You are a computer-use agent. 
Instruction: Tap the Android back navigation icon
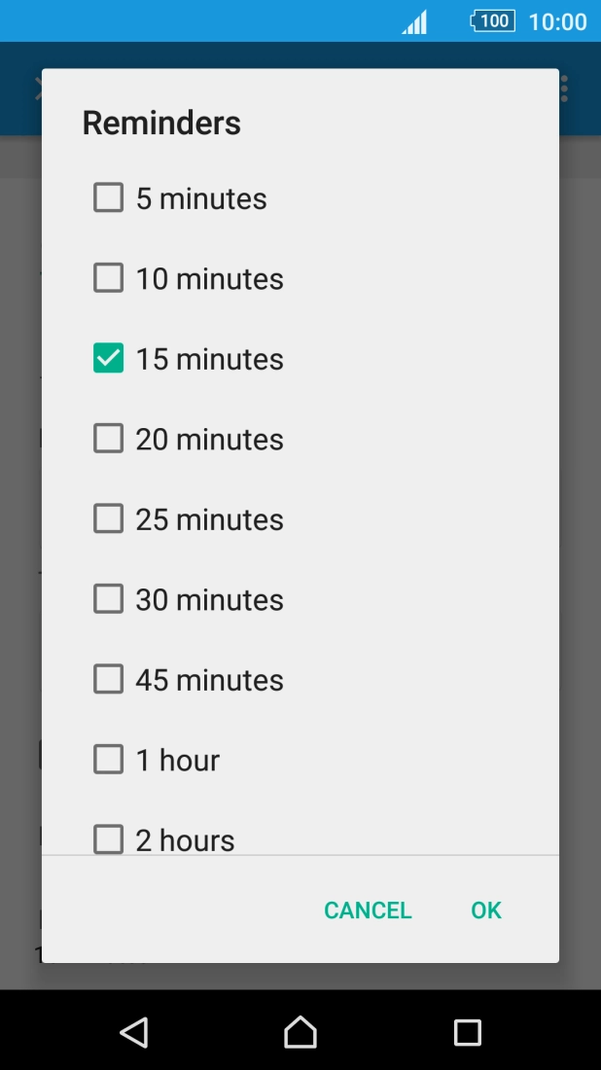pyautogui.click(x=134, y=1032)
